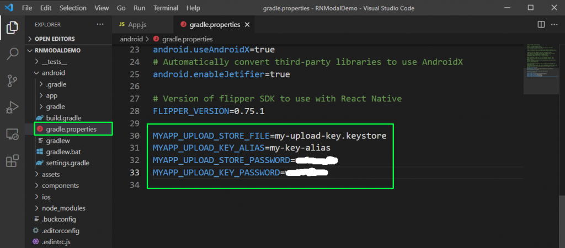Click the gradlew file icon
Viewport: 565px width, 248px height.
pos(39,141)
